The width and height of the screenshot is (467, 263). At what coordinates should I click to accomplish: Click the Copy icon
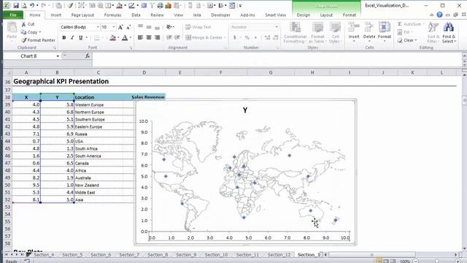click(23, 32)
